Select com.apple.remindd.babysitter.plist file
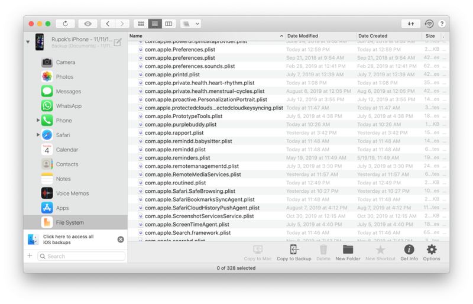 (288, 141)
